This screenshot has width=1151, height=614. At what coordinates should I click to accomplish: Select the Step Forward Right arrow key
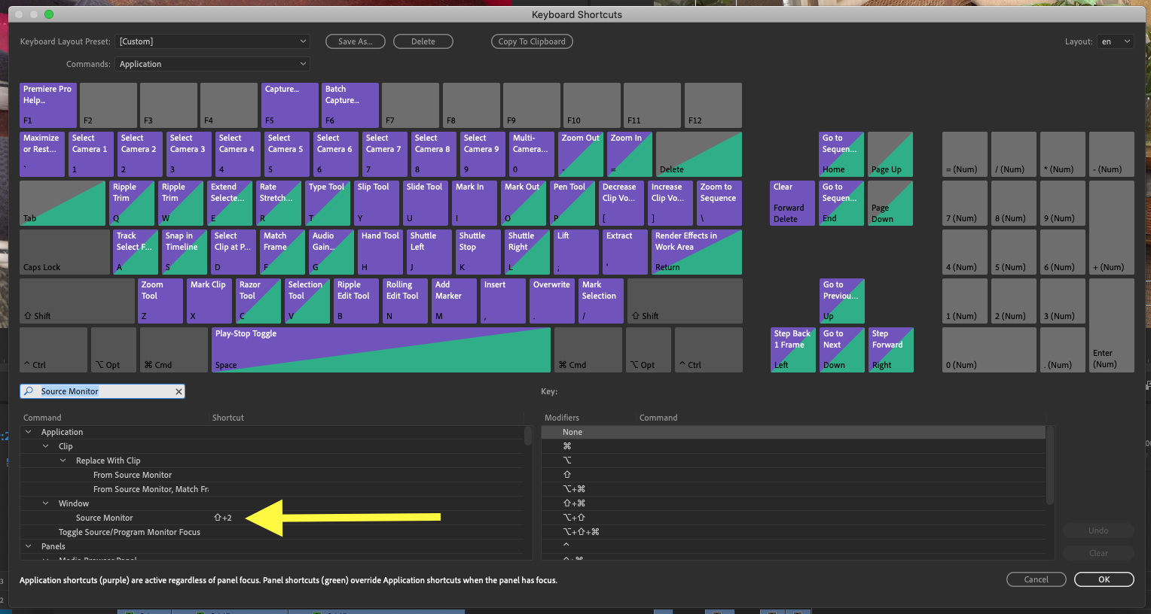[891, 350]
